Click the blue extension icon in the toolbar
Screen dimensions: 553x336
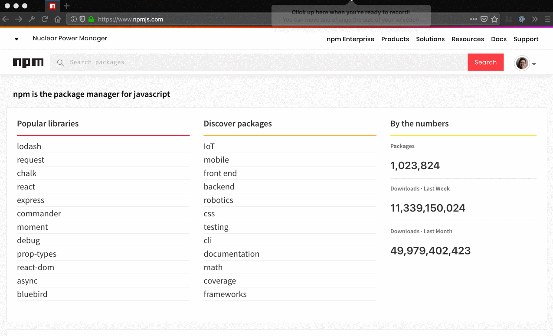522,19
